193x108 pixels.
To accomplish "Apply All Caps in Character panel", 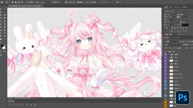I will (172, 28).
